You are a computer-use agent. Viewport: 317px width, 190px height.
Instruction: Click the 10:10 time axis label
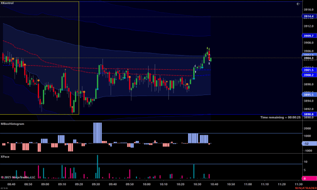click(163, 184)
